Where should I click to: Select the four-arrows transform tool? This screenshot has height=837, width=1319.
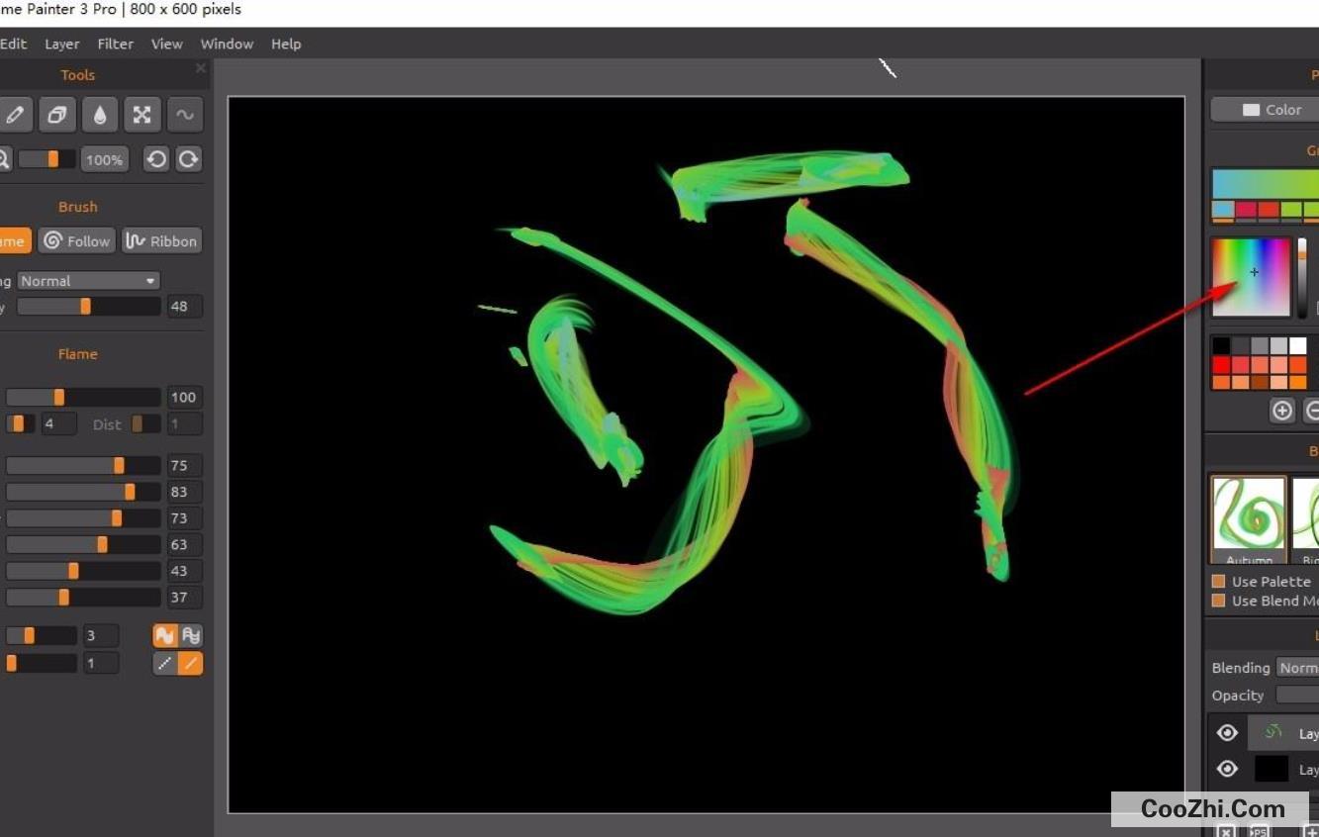(142, 115)
